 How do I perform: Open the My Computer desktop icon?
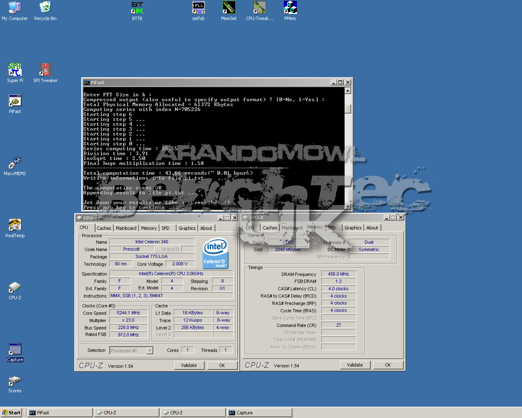pos(15,11)
